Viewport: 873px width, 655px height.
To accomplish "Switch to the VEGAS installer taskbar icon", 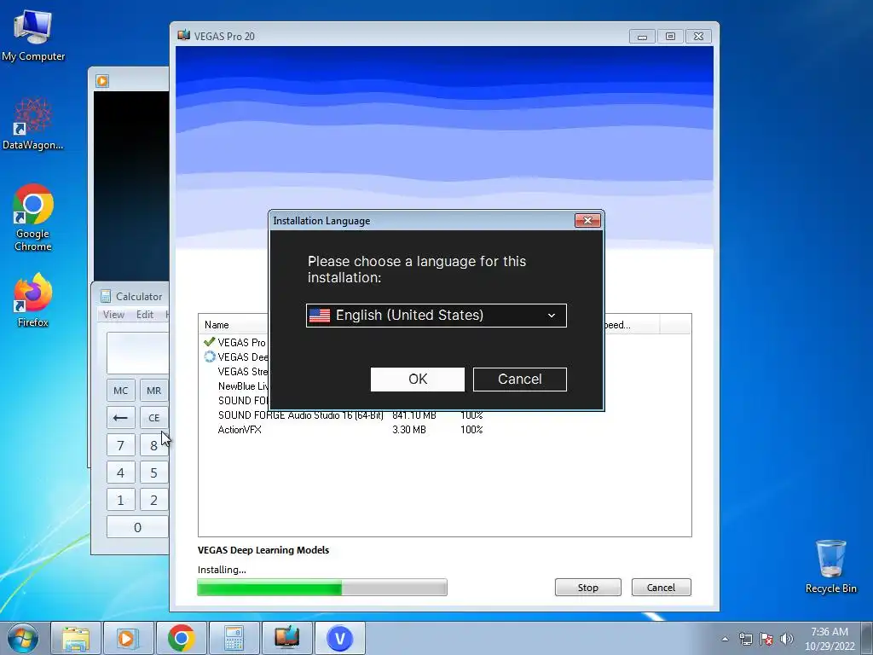I will point(286,638).
